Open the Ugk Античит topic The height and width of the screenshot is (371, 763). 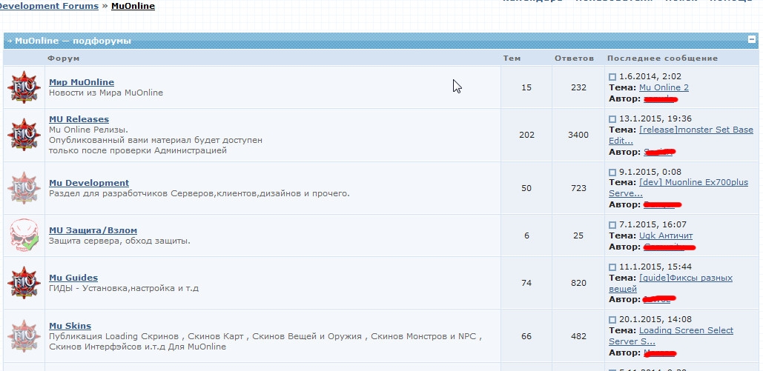tap(666, 235)
